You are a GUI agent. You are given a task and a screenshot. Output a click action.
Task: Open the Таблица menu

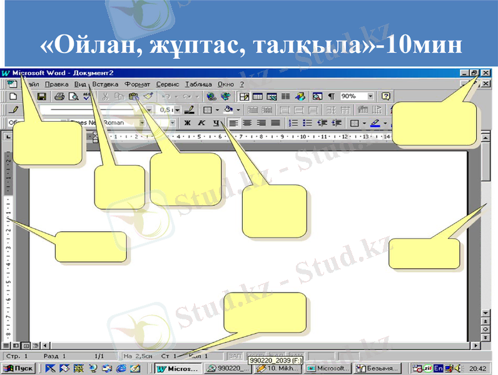click(x=198, y=84)
